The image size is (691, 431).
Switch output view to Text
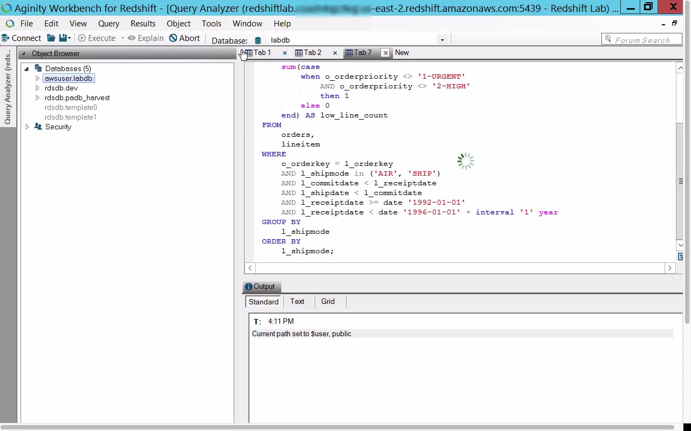click(x=297, y=302)
